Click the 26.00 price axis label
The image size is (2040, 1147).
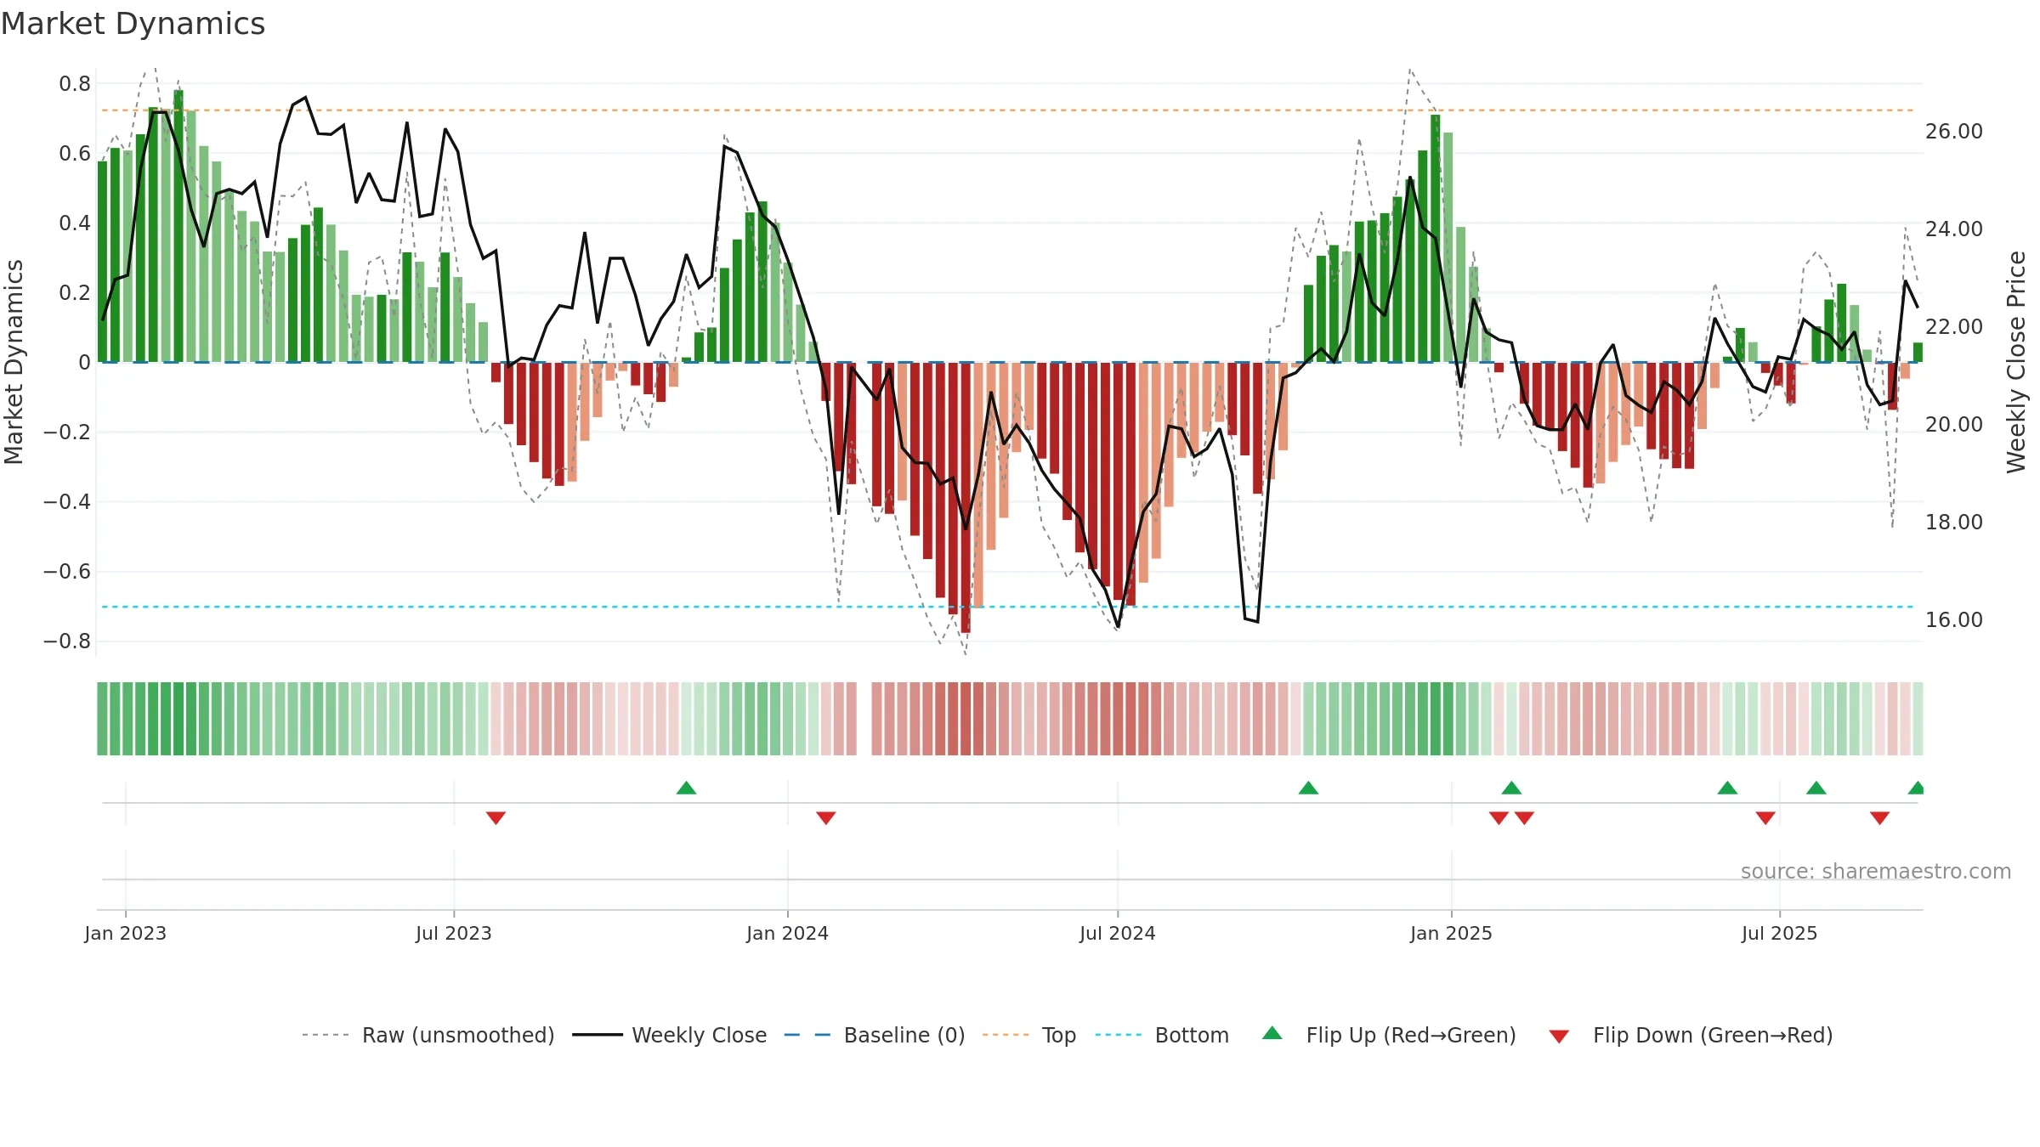(1954, 131)
